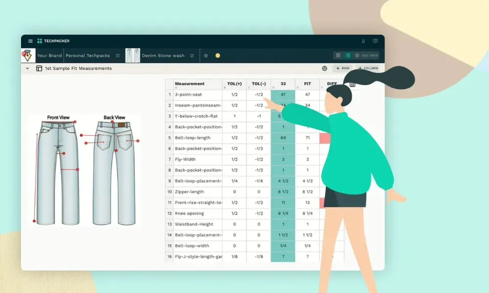Go to Your Brand breadcrumb
This screenshot has width=489, height=293.
coord(49,56)
